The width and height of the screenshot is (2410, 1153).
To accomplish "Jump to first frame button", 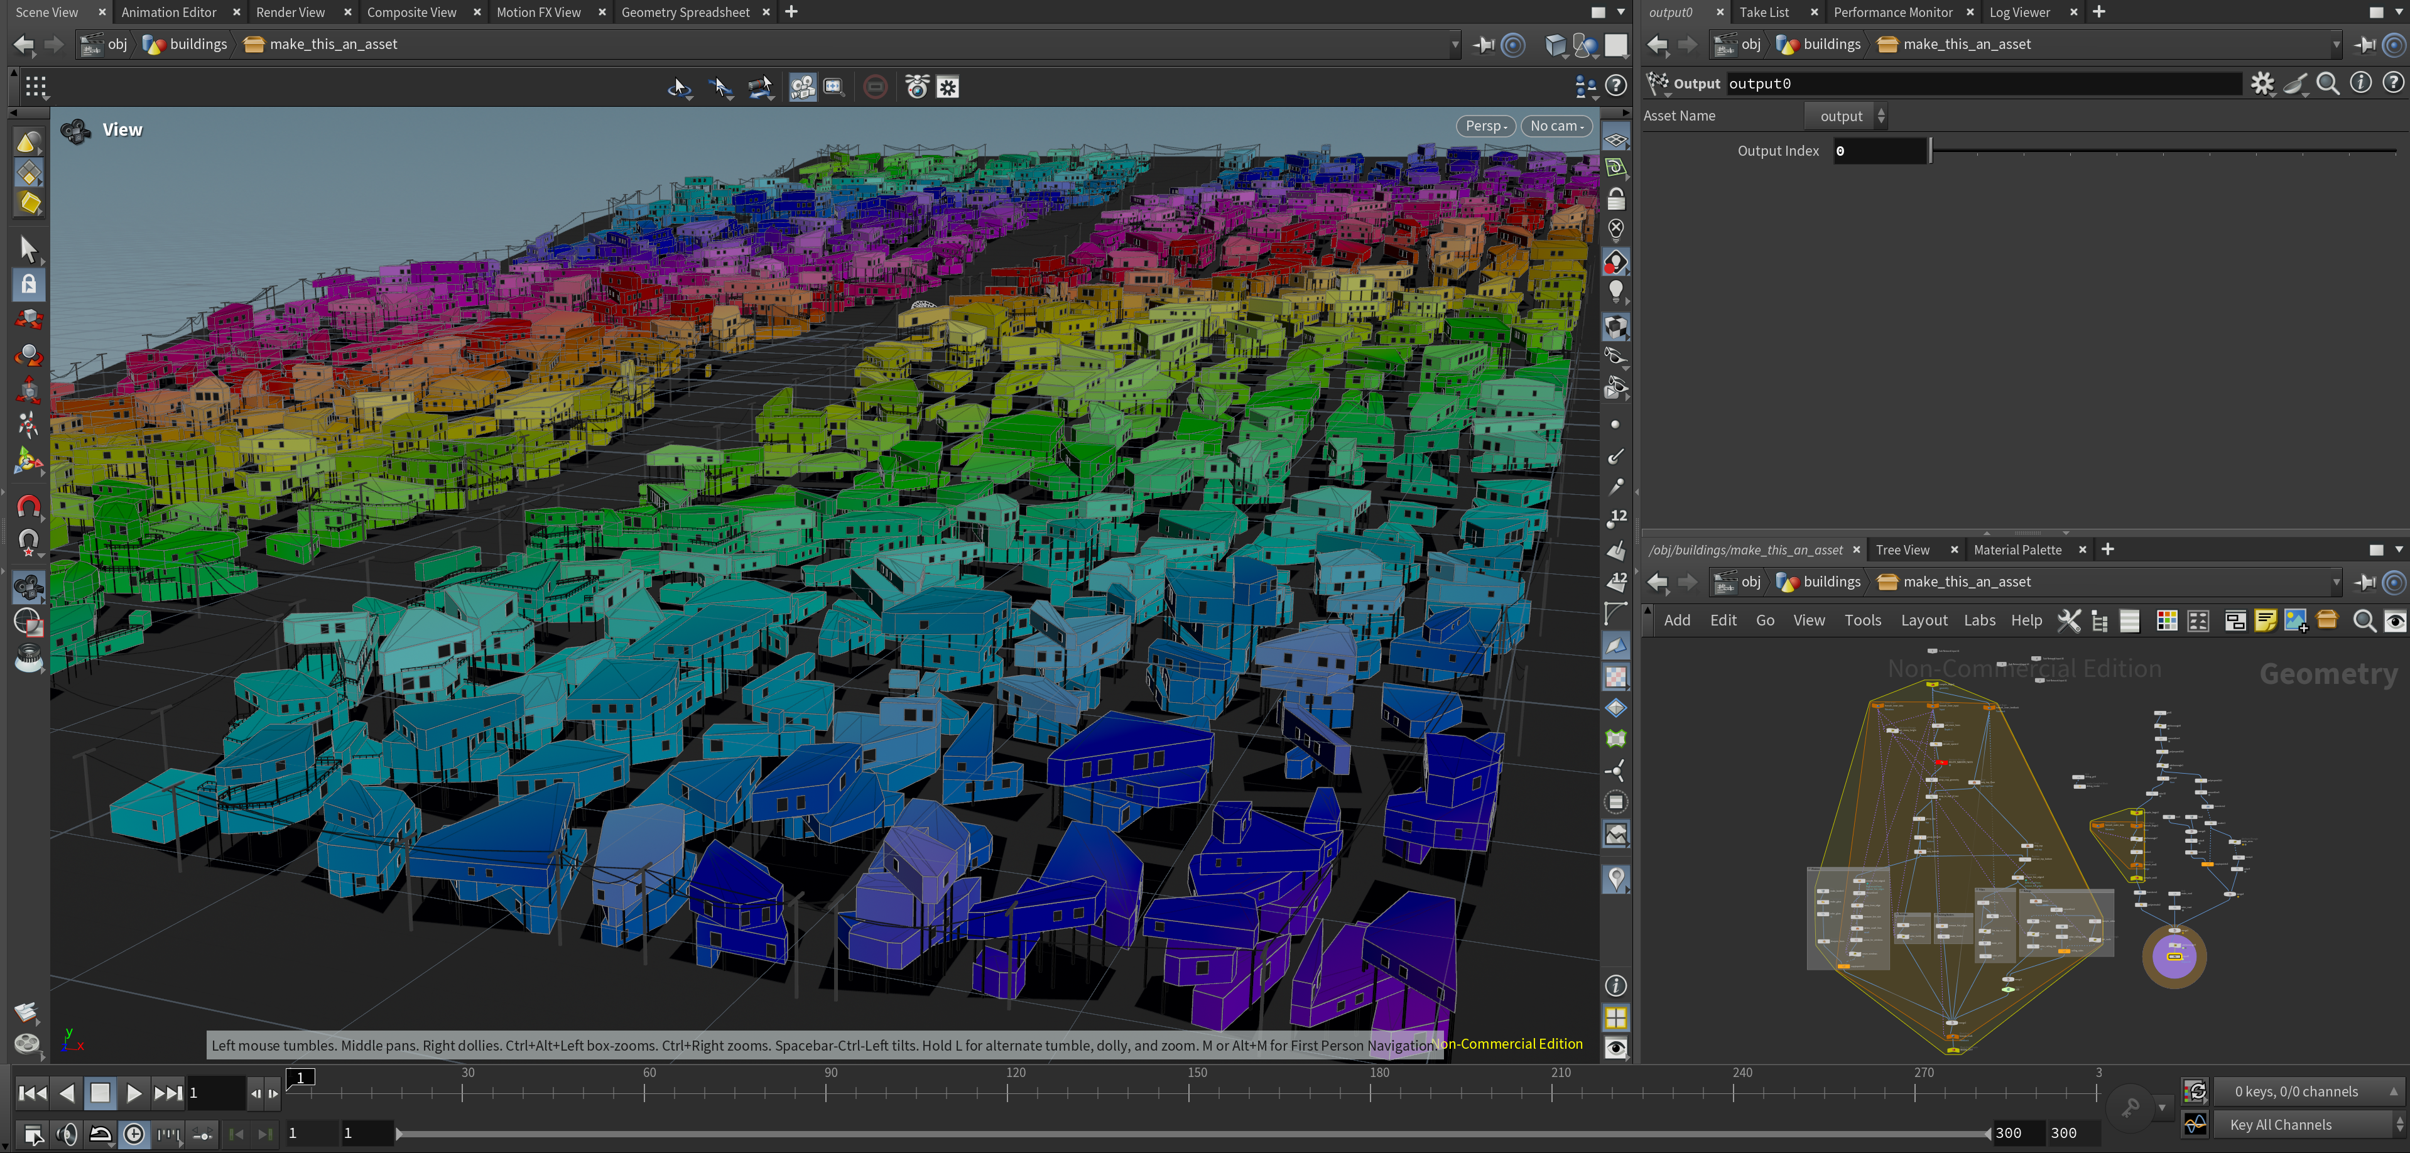I will coord(33,1092).
